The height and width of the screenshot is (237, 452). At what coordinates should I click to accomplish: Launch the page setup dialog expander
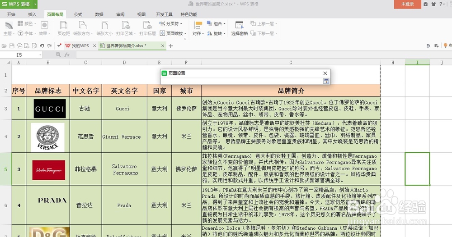click(185, 38)
